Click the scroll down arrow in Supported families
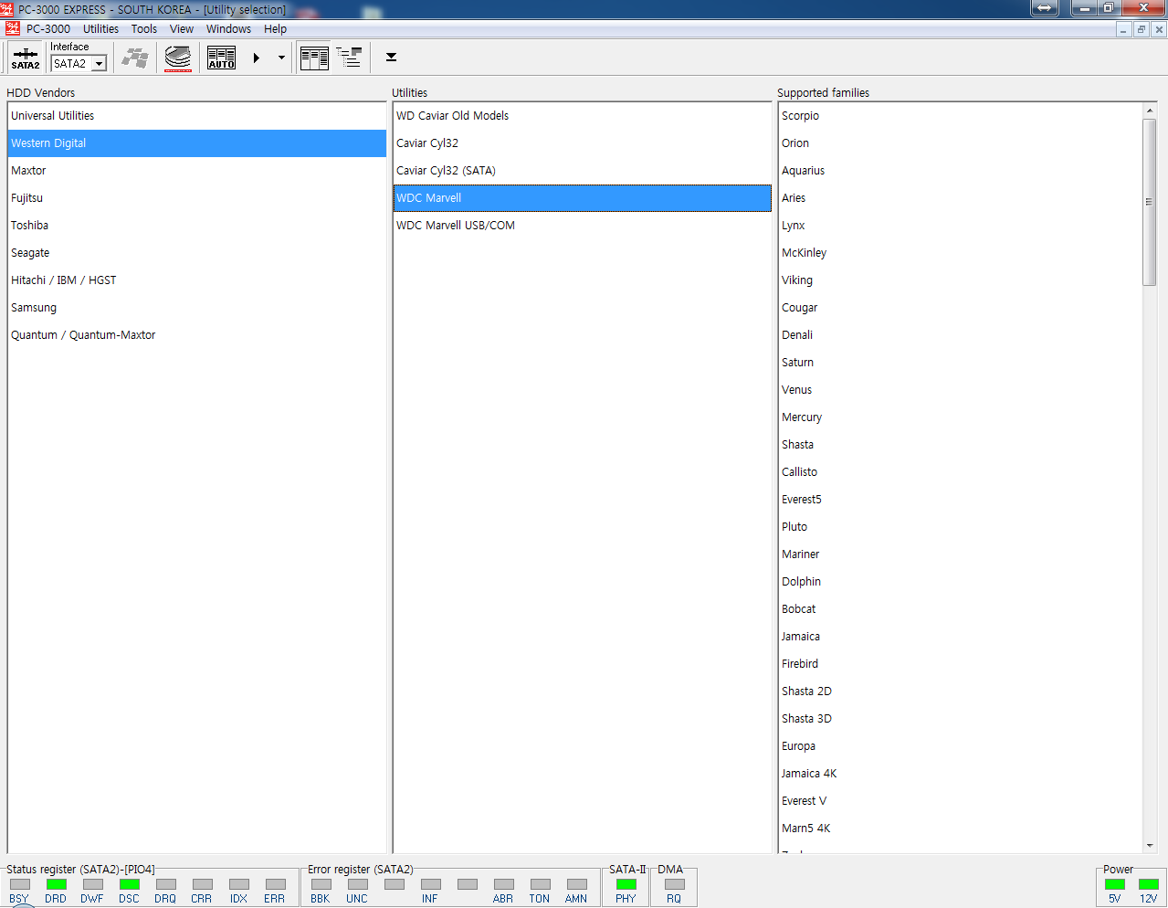Viewport: 1168px width, 908px height. (x=1150, y=846)
